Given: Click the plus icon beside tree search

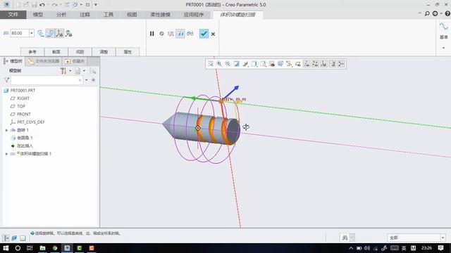Looking at the screenshot, I should pos(94,80).
